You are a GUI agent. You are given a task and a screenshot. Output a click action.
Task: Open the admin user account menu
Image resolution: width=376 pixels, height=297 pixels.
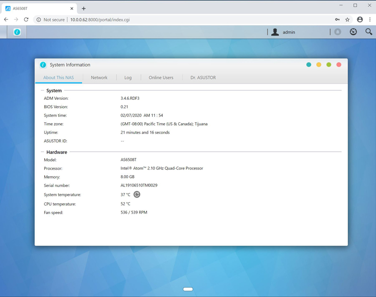coord(283,32)
